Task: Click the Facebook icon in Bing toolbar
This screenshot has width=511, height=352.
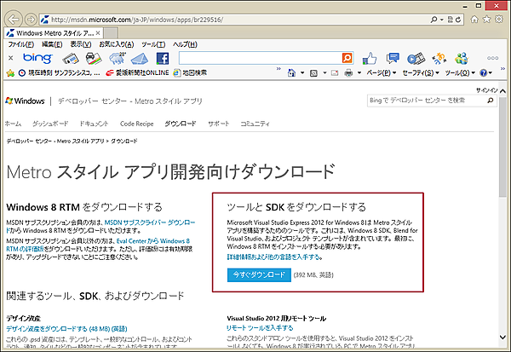Action: (161, 58)
